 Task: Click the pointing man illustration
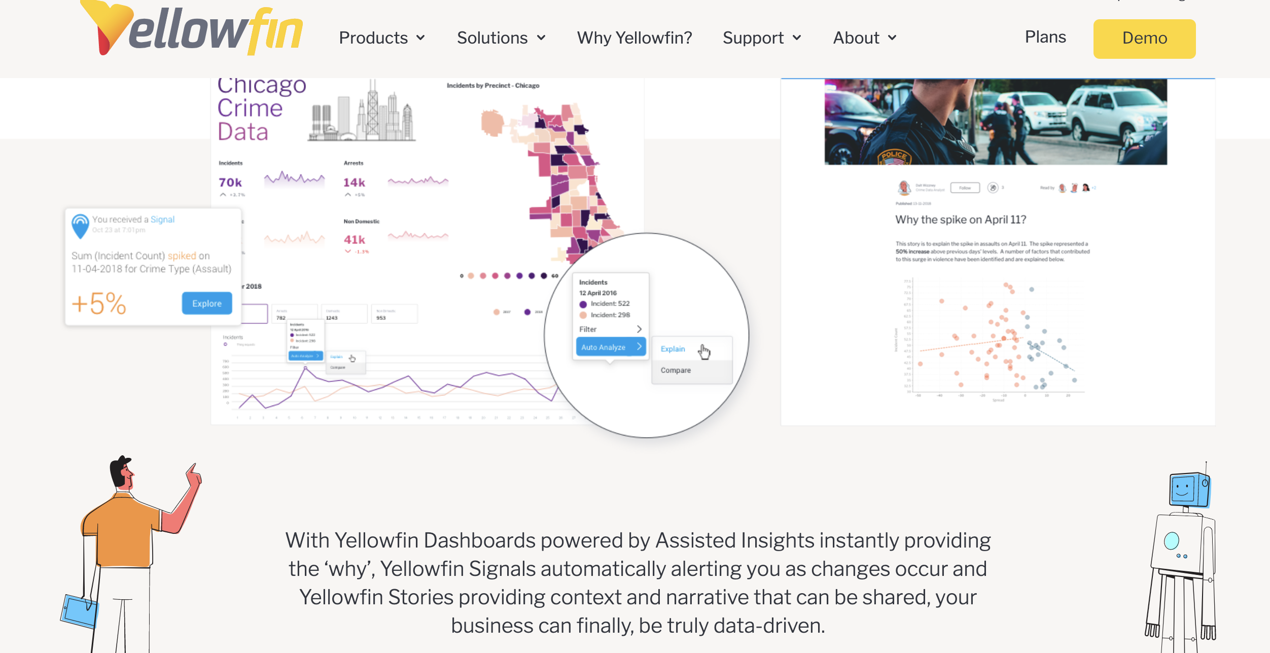click(131, 554)
